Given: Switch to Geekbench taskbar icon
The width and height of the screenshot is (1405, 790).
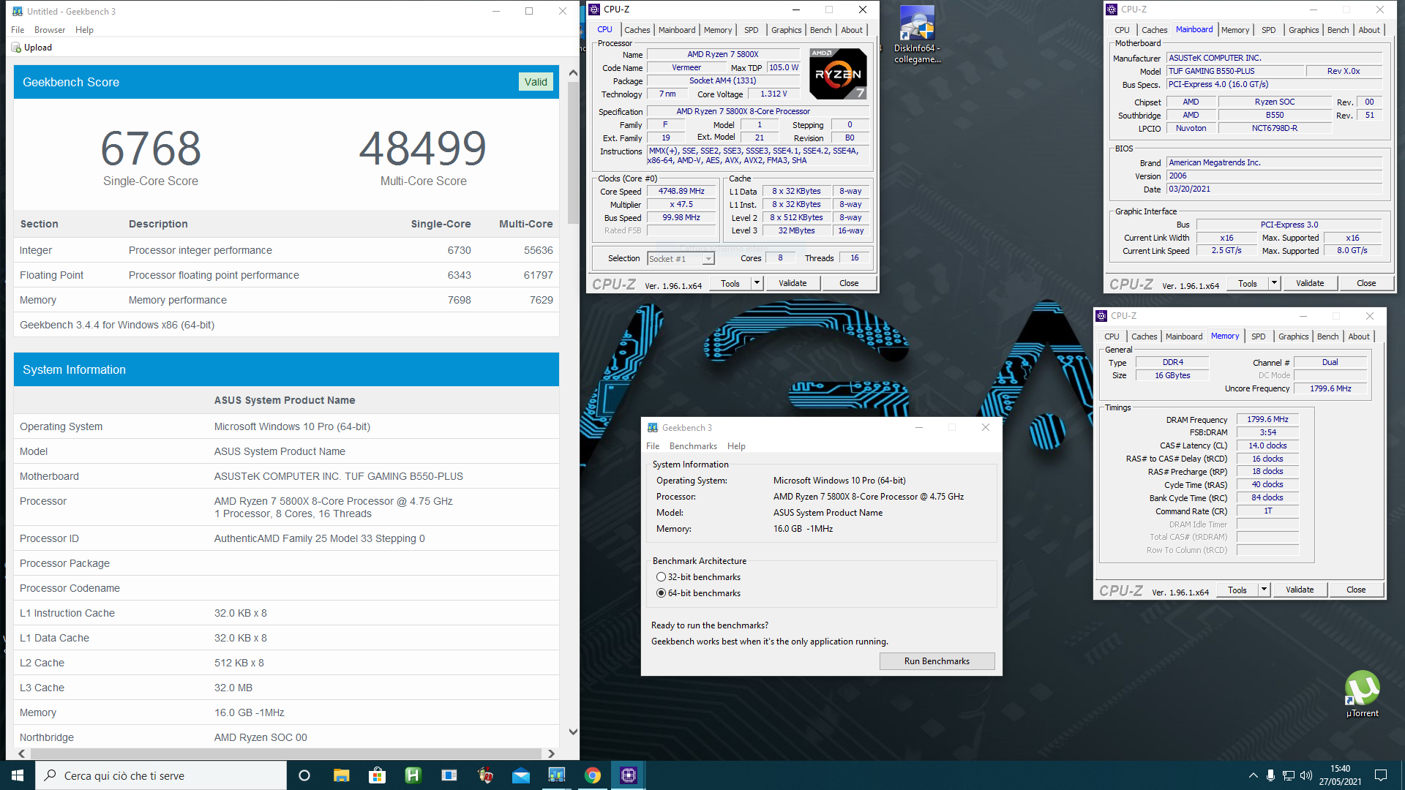Looking at the screenshot, I should coord(557,775).
